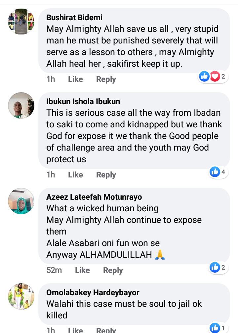Open Bushirat Bidemi's profile picture
This screenshot has height=333, width=238.
point(21,22)
